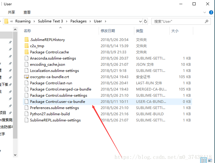The height and width of the screenshot is (163, 215).
Task: Expand the ribbon with the chevron
Action: pos(205,12)
